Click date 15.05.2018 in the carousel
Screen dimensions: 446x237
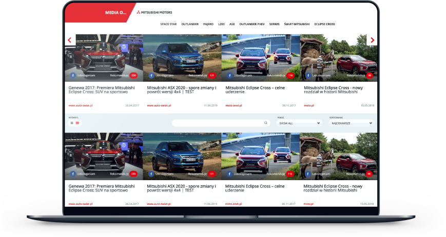(x=367, y=105)
